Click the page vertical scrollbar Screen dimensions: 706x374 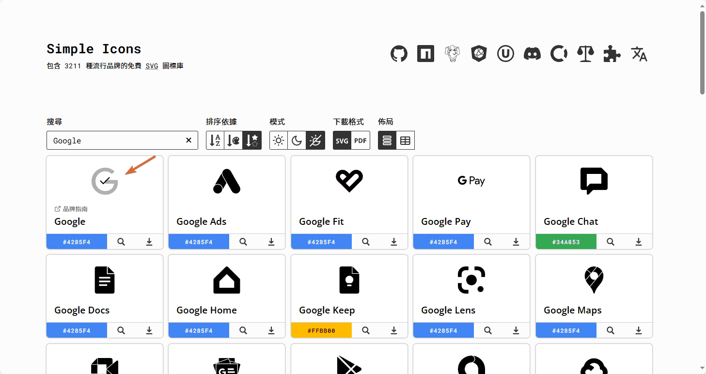coord(702,53)
